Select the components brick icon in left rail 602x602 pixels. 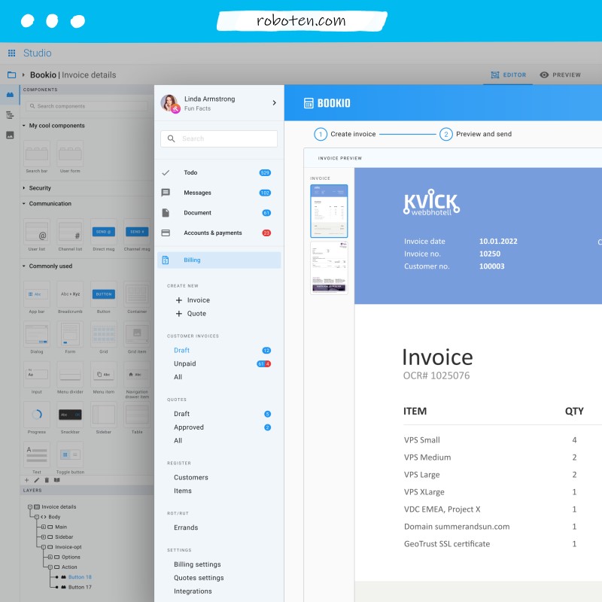click(x=10, y=95)
